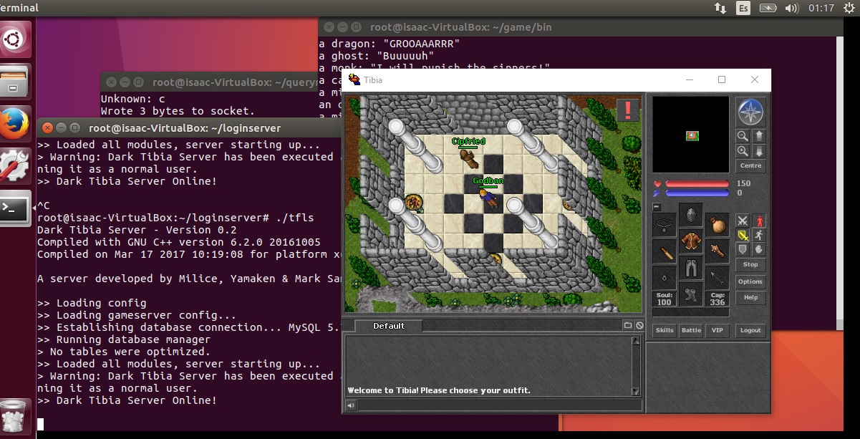
Task: Select the legs equipment slot
Action: tap(690, 269)
